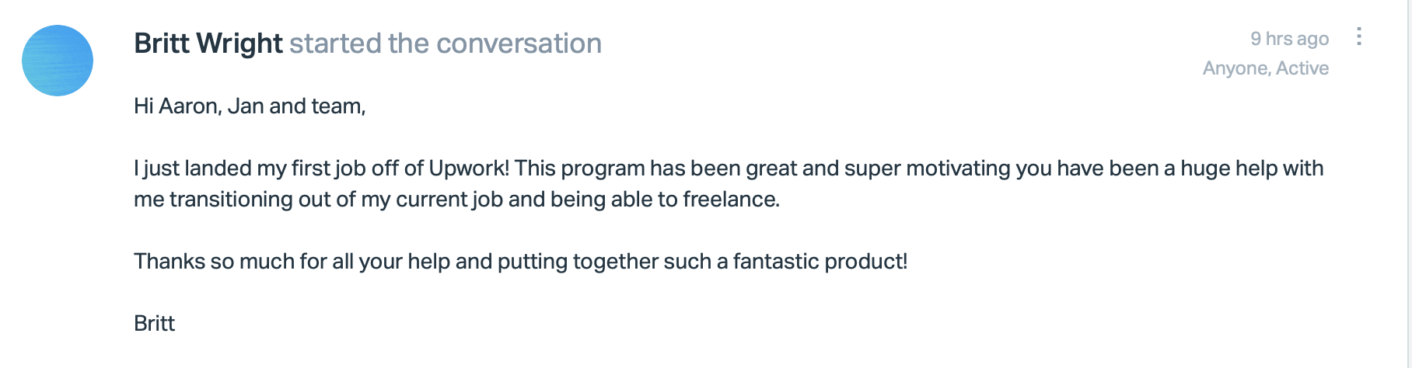Open Britt Wright's name link
The height and width of the screenshot is (368, 1412).
(x=208, y=43)
